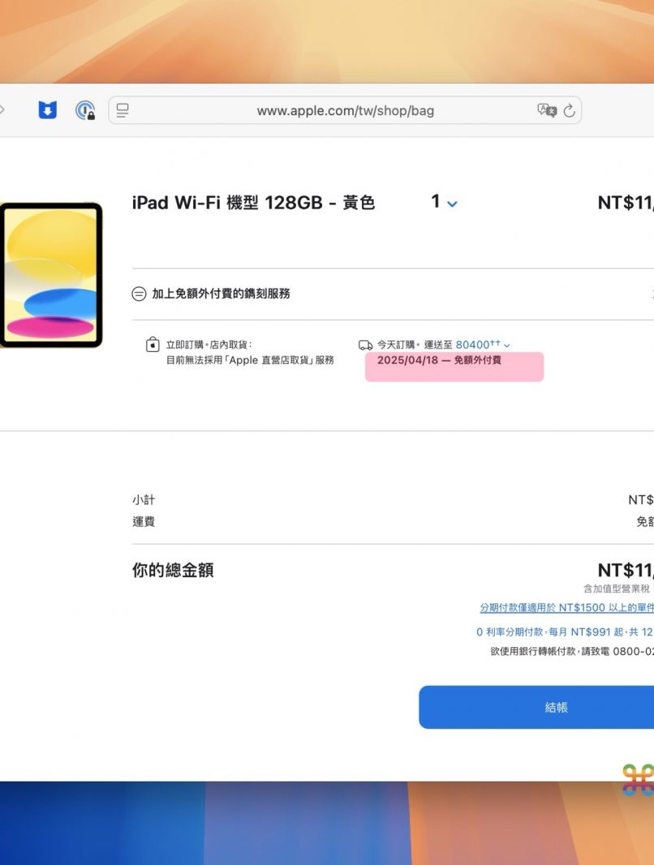Click the delivery truck icon
Viewport: 654px width, 865px height.
365,345
